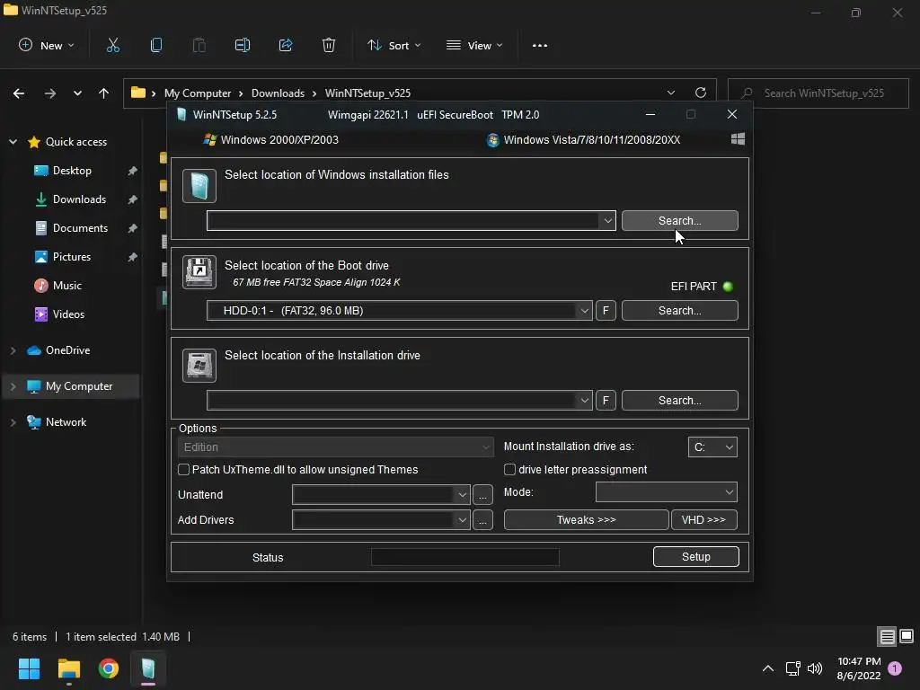Viewport: 920px width, 690px height.
Task: Click the Installation drive disk icon
Action: pyautogui.click(x=199, y=365)
